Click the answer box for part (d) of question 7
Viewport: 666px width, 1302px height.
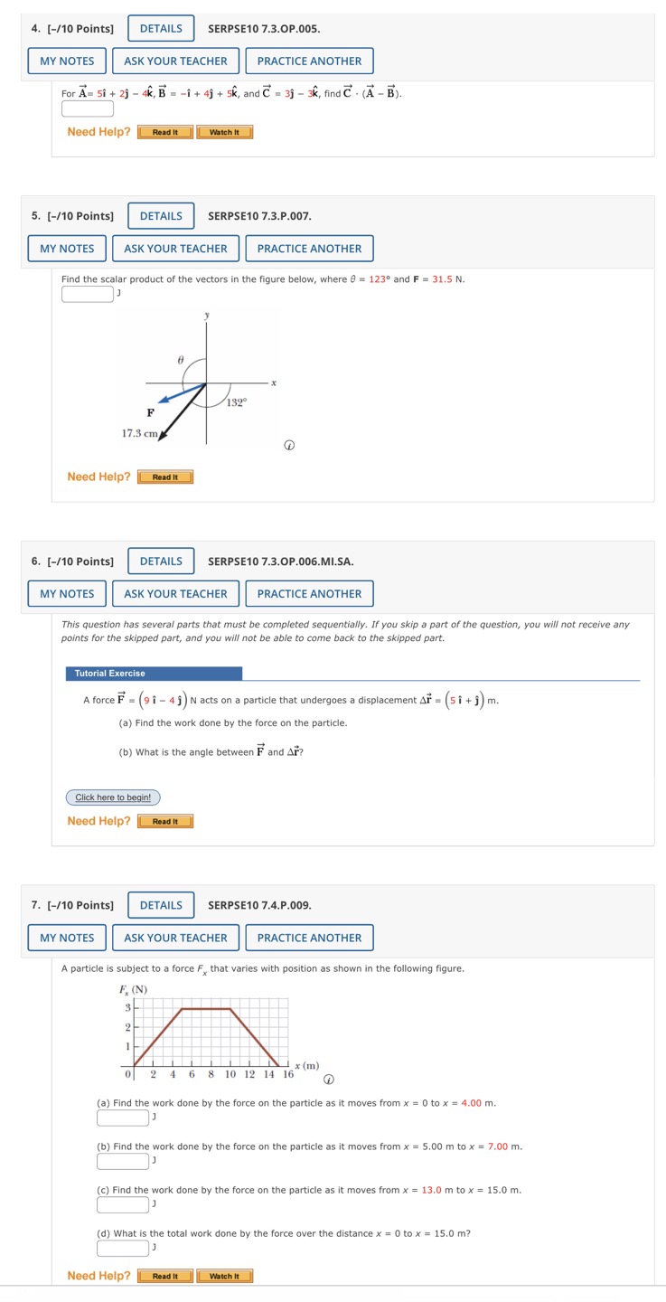(x=121, y=1248)
